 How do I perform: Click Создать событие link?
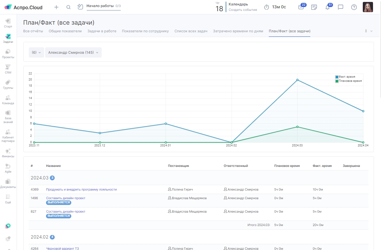pos(243,10)
